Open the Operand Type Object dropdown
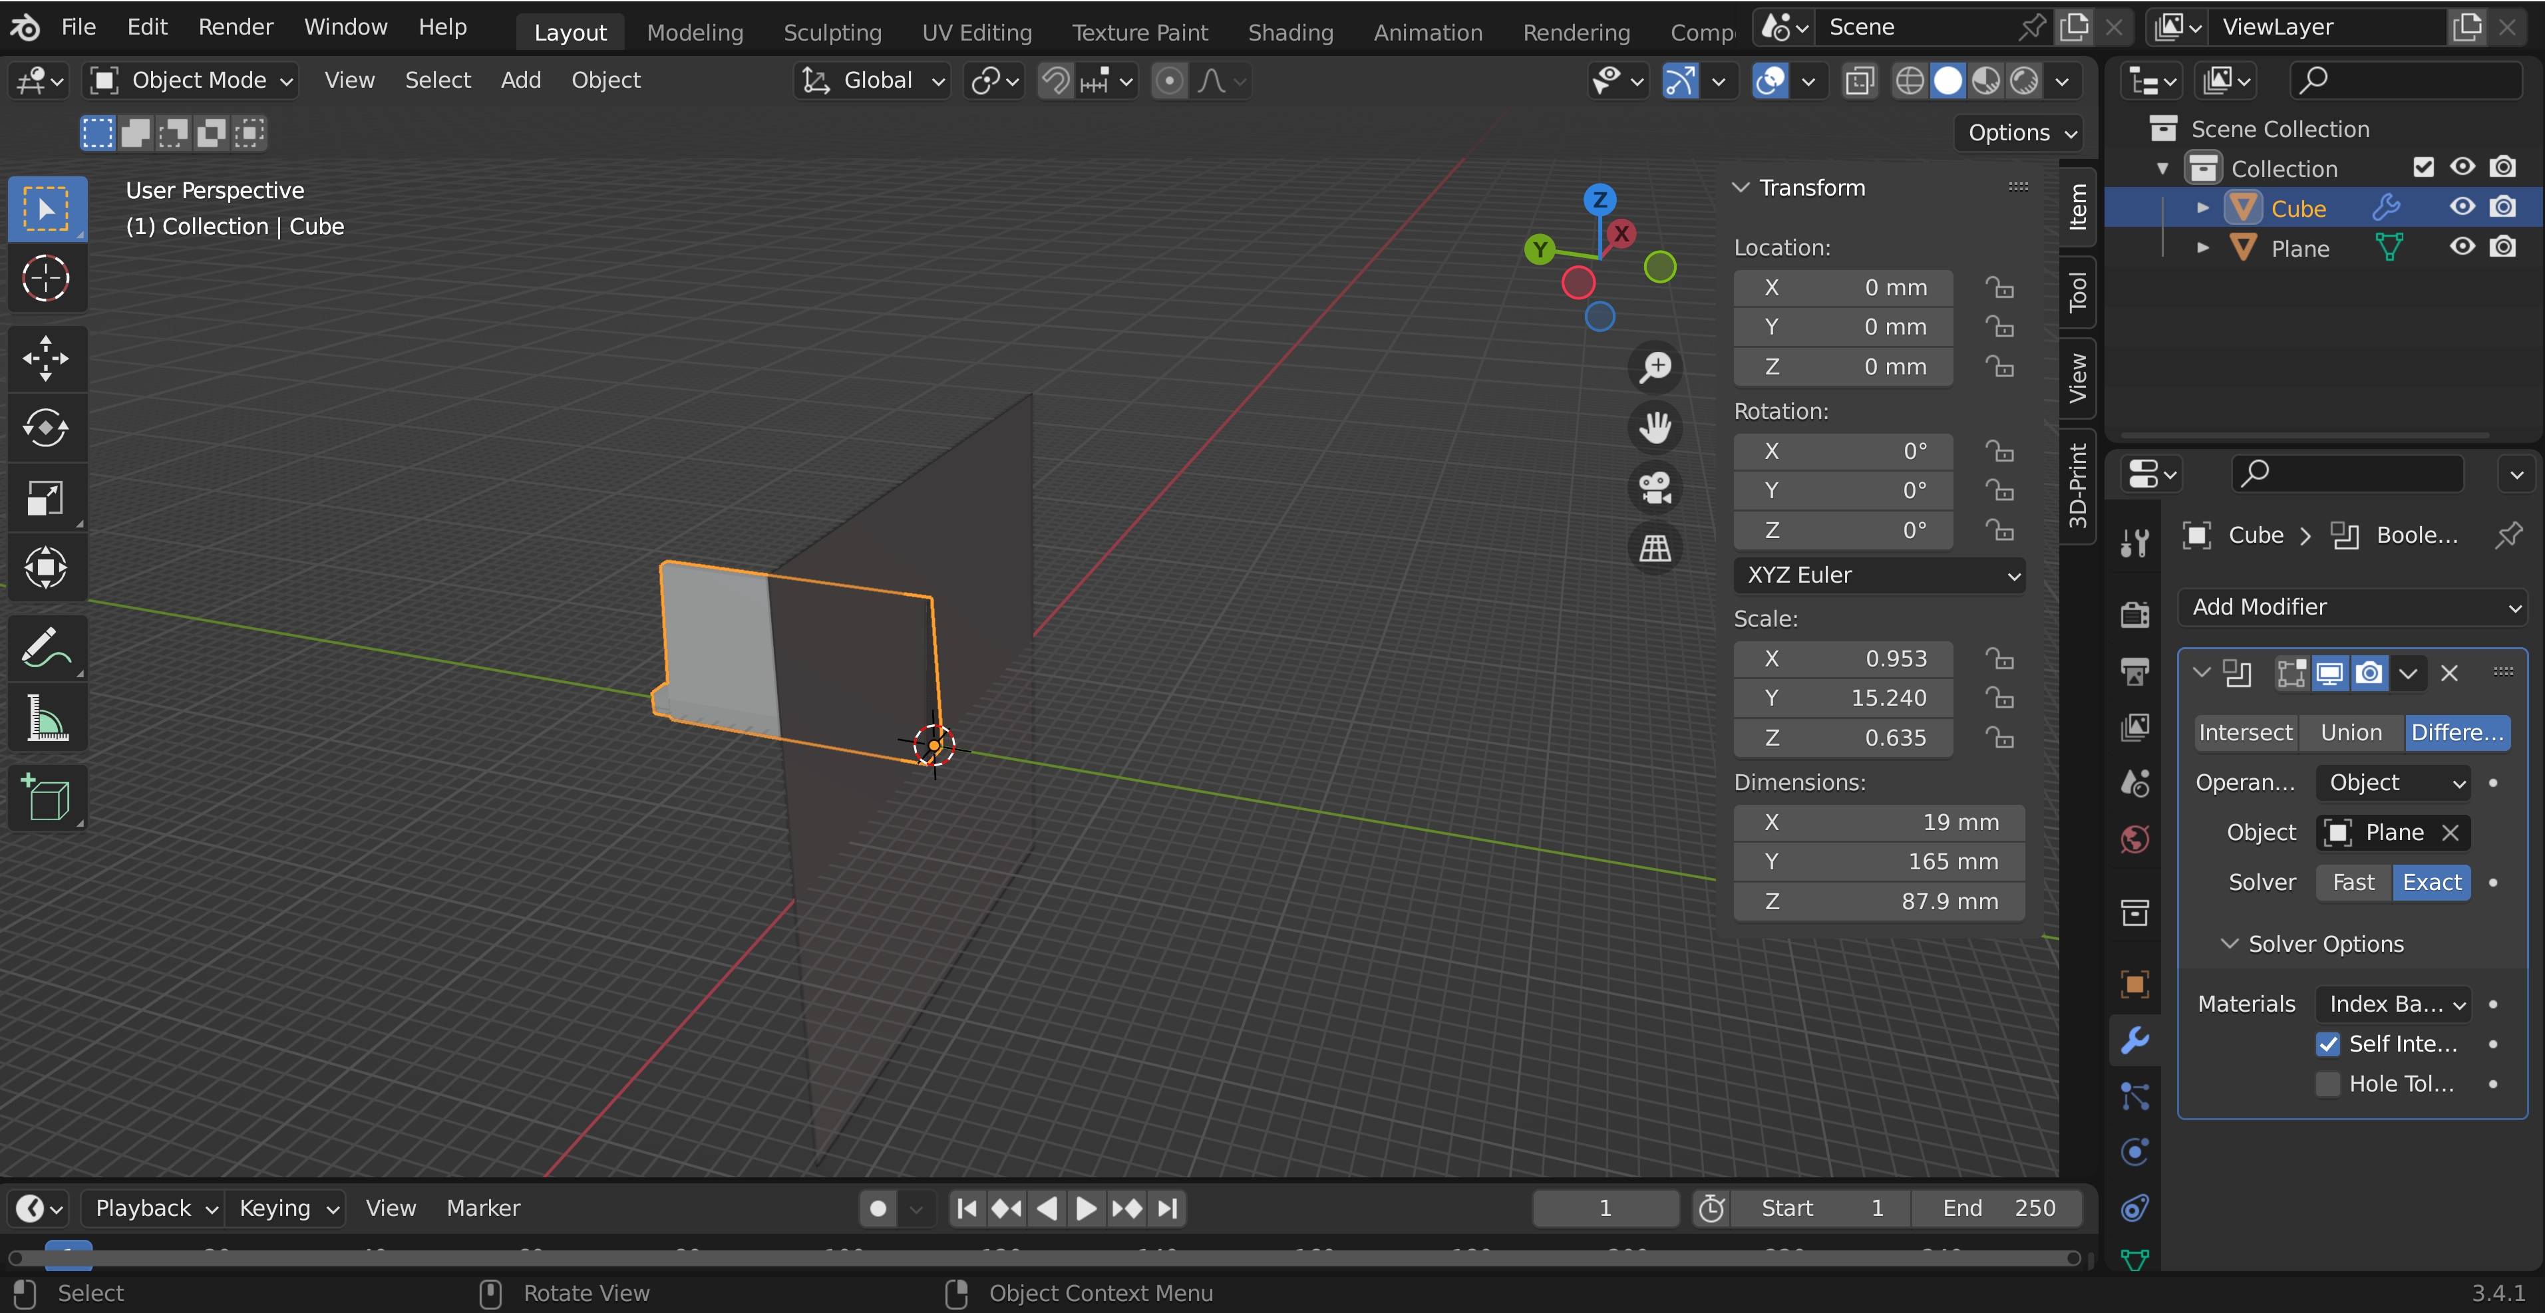This screenshot has height=1313, width=2545. (x=2393, y=784)
